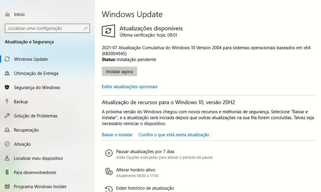Open the Exibir atualizações opcionais link
The height and width of the screenshot is (192, 321).
(129, 87)
